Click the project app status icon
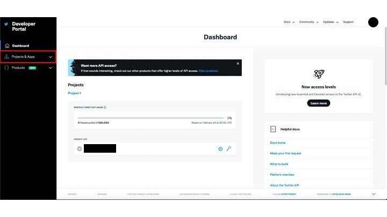This screenshot has height=217, width=387. tap(80, 148)
